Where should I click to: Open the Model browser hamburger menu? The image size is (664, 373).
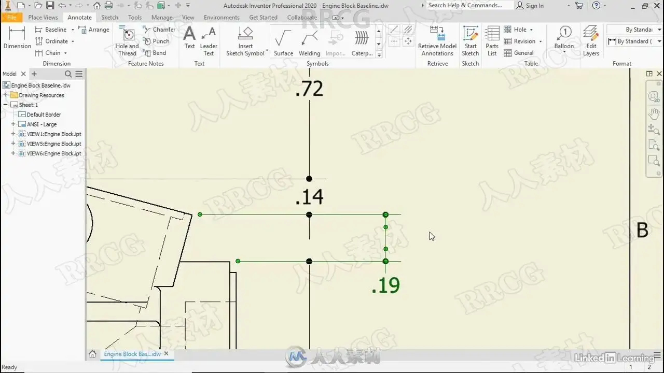coord(79,74)
